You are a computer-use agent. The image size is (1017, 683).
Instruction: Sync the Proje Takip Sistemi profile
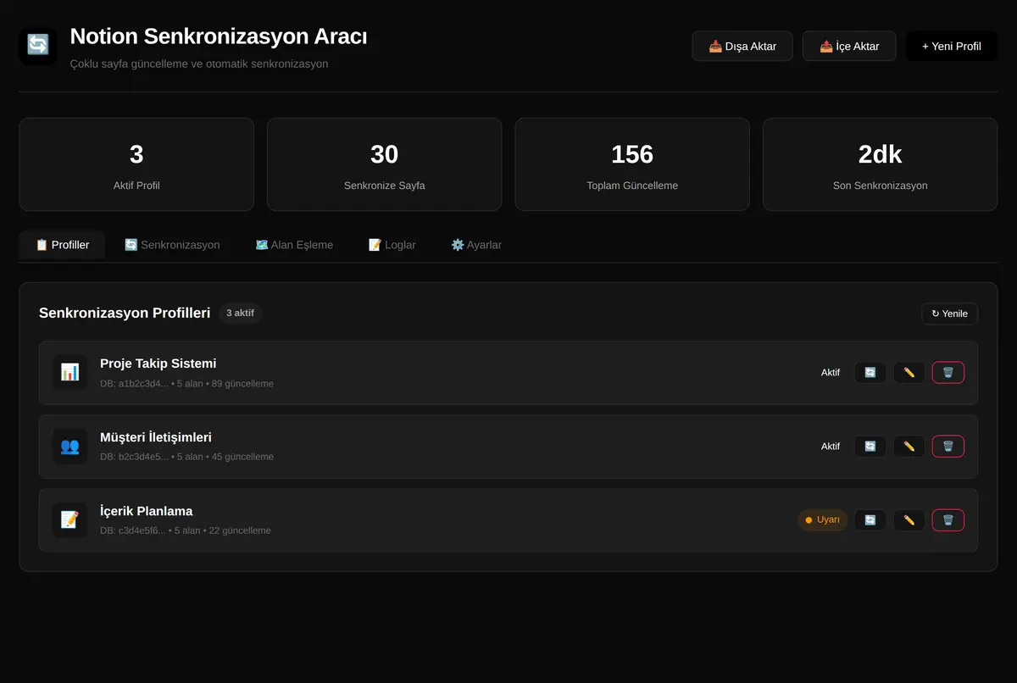[x=870, y=373]
